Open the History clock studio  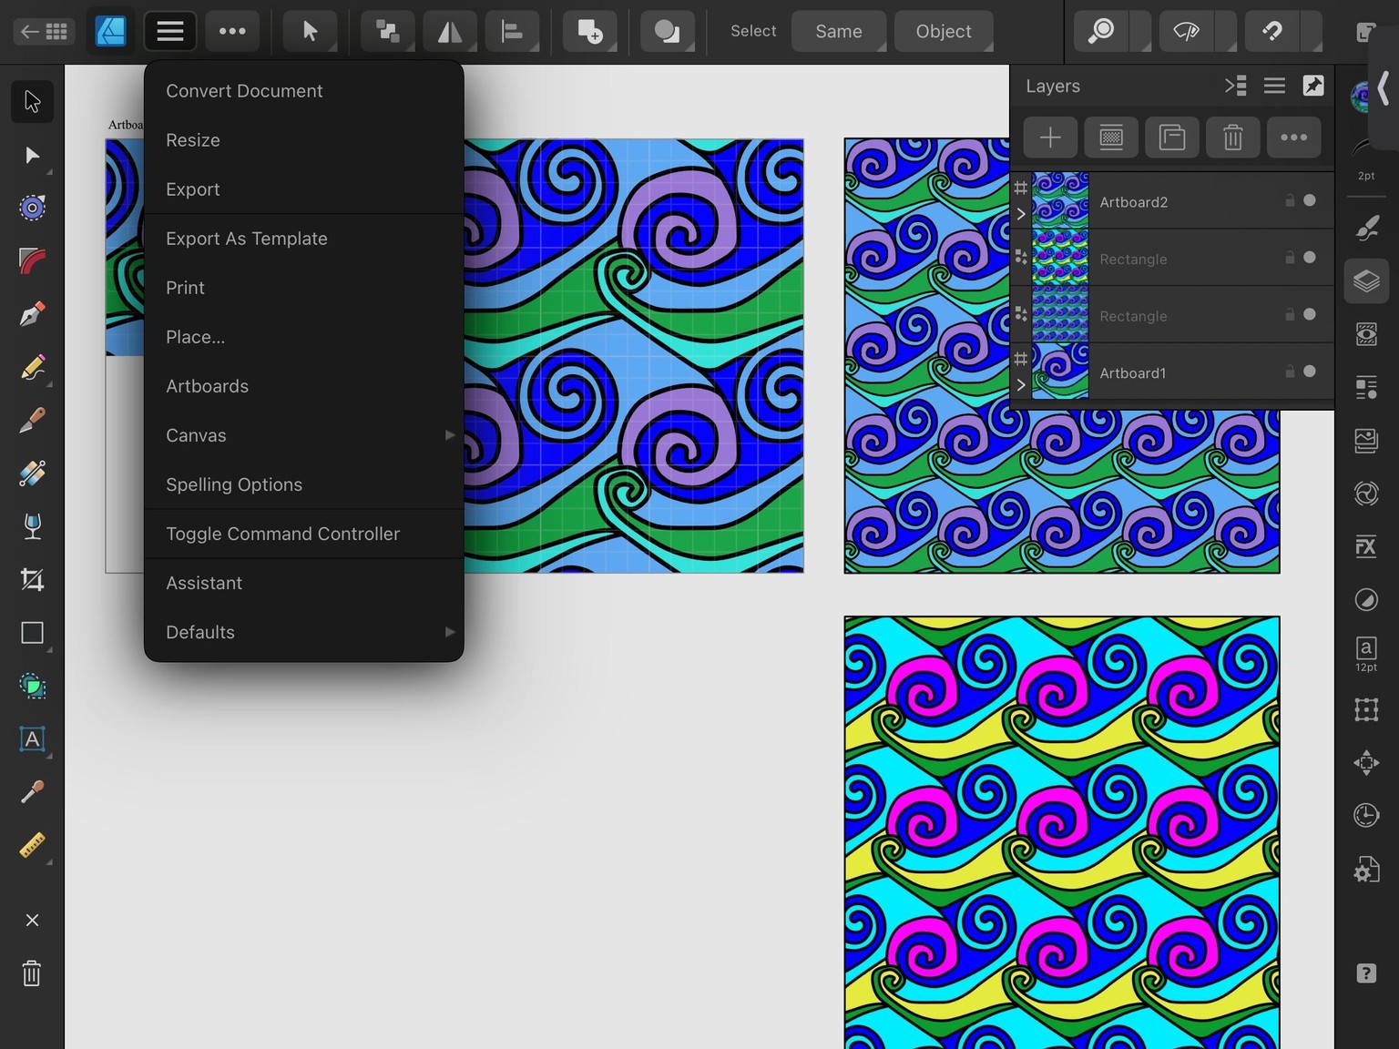(x=1366, y=815)
